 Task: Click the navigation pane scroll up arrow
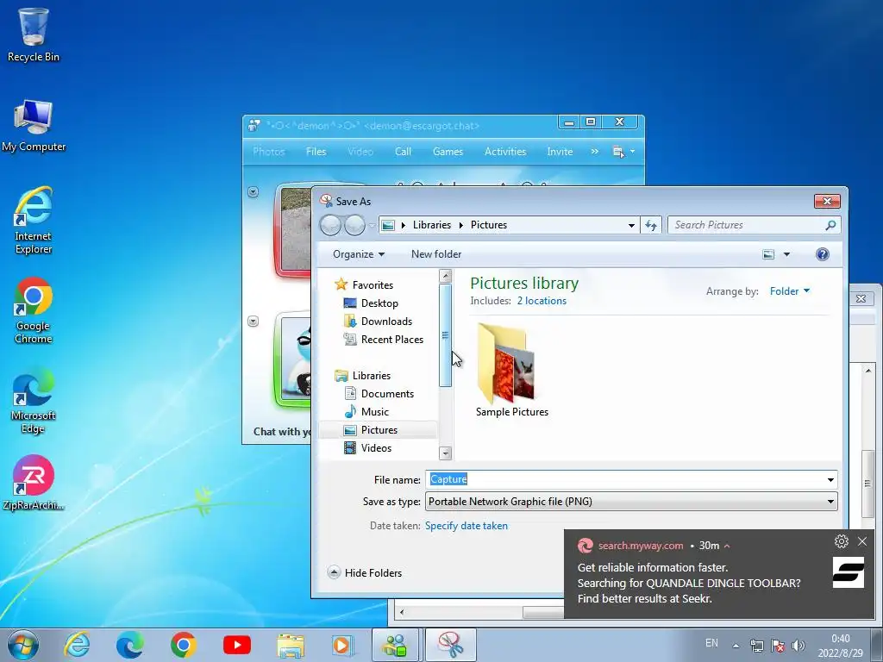point(446,276)
